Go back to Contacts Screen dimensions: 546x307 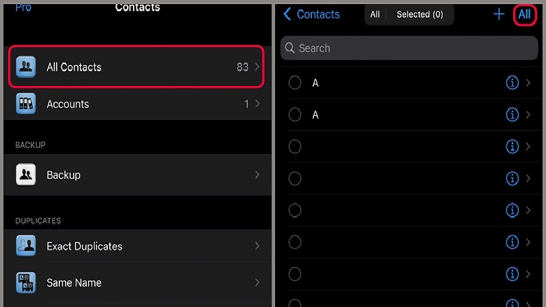click(311, 14)
